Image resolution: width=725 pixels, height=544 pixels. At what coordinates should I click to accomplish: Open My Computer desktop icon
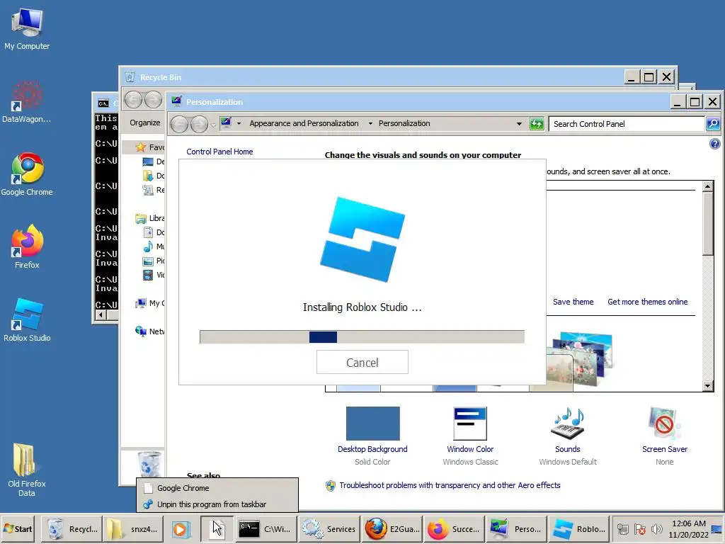coord(27,28)
